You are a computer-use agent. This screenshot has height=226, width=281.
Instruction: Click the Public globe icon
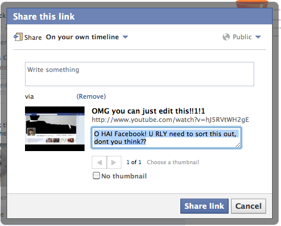[x=226, y=37]
